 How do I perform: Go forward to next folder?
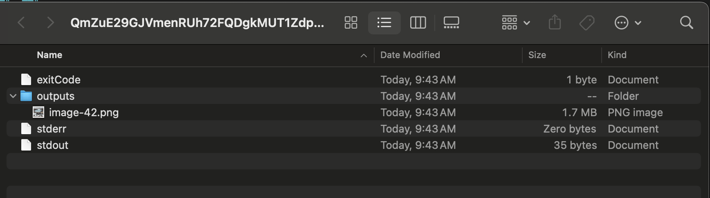tap(50, 22)
